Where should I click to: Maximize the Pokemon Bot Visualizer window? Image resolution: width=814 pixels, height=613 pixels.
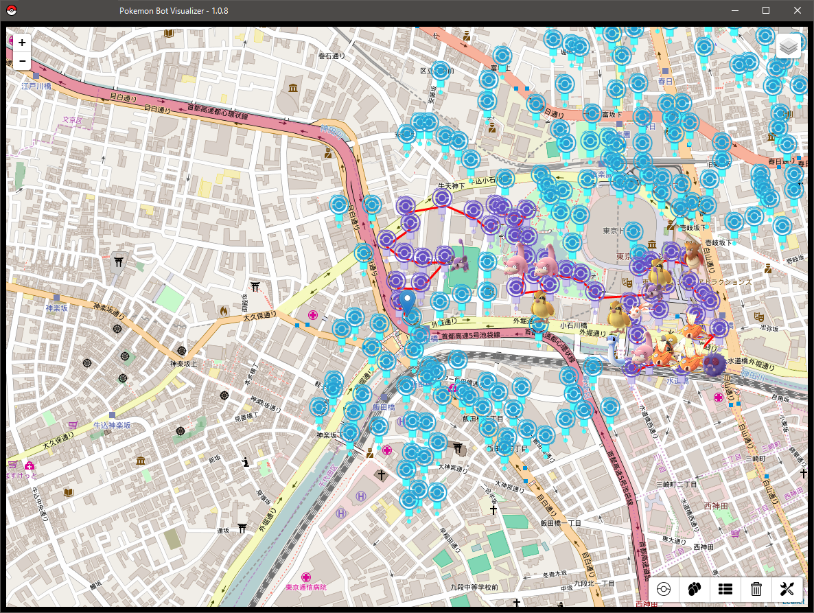(766, 10)
